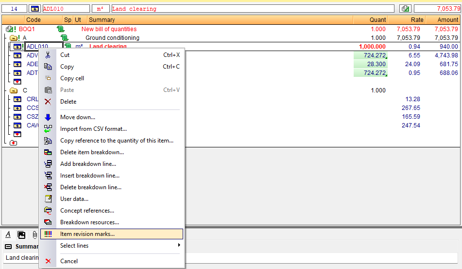462x269 pixels.
Task: Choose Cut from the context menu
Action: 112,55
